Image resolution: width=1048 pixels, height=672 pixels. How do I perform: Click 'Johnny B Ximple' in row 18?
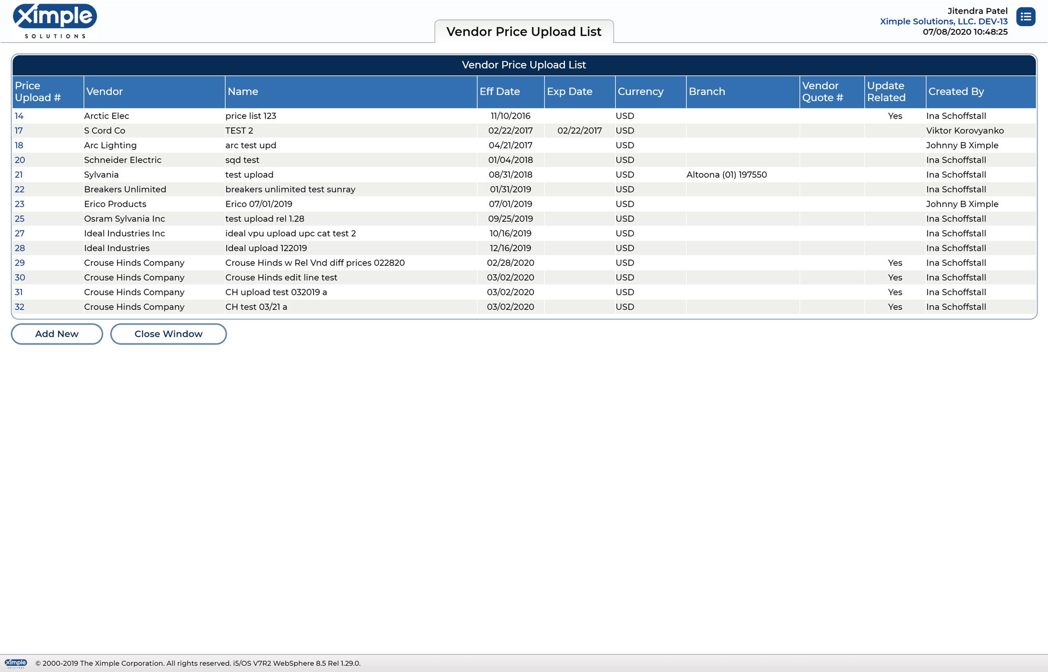tap(962, 145)
